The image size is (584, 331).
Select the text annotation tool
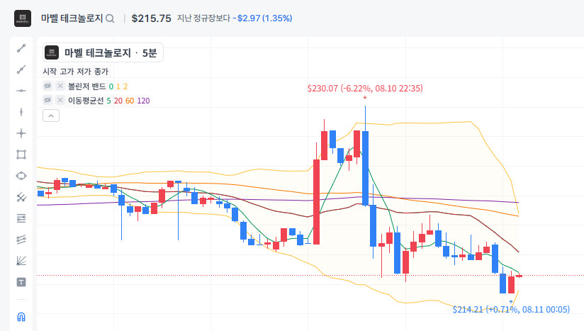pos(21,282)
